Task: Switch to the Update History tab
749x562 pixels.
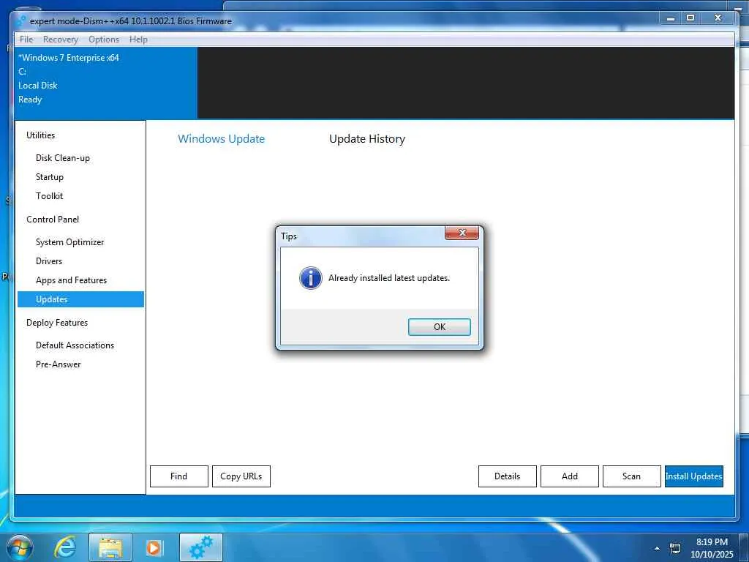Action: [x=367, y=138]
